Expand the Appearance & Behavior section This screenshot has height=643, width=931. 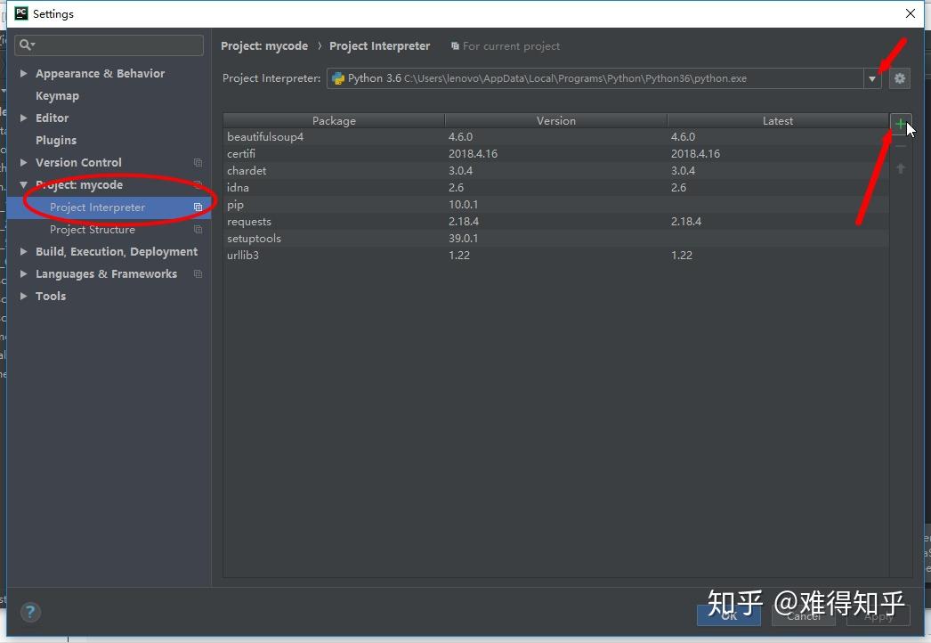23,74
